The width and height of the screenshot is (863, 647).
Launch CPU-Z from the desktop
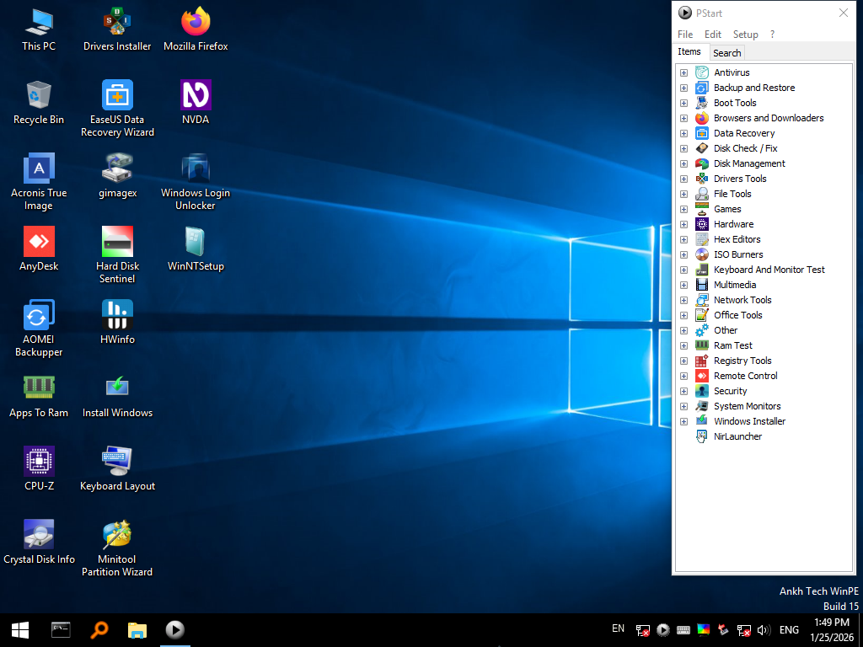click(38, 459)
